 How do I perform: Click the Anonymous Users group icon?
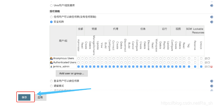(x=51, y=58)
